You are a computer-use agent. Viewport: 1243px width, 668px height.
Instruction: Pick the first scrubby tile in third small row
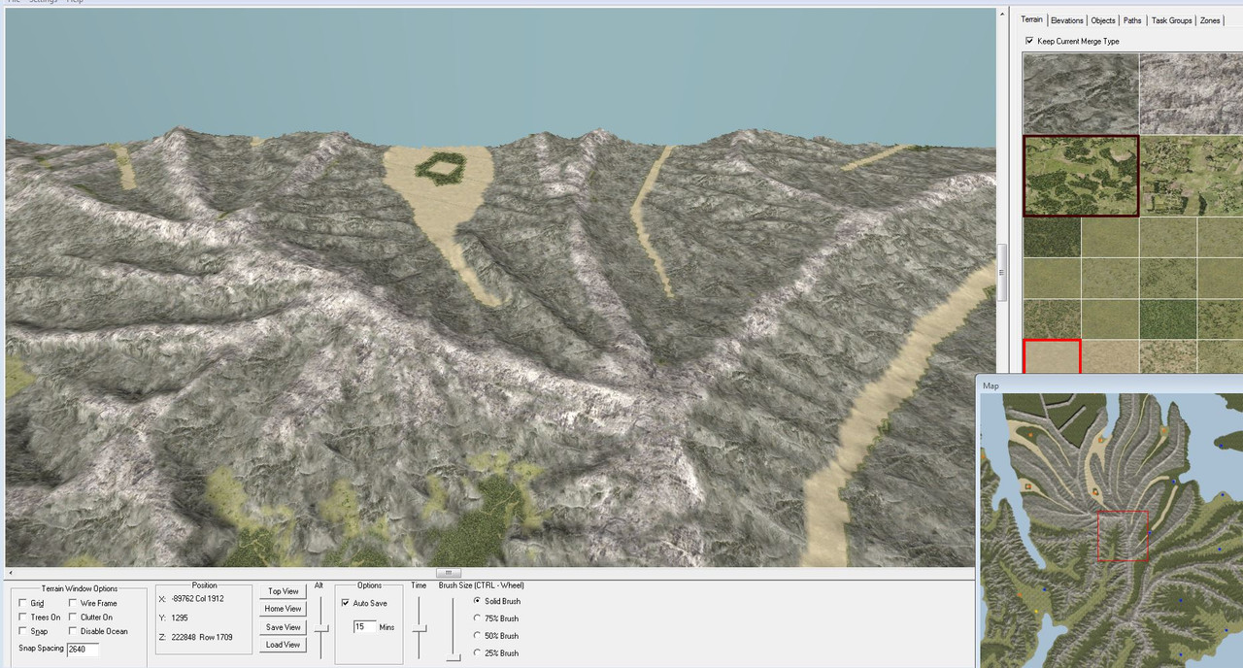click(x=1052, y=318)
